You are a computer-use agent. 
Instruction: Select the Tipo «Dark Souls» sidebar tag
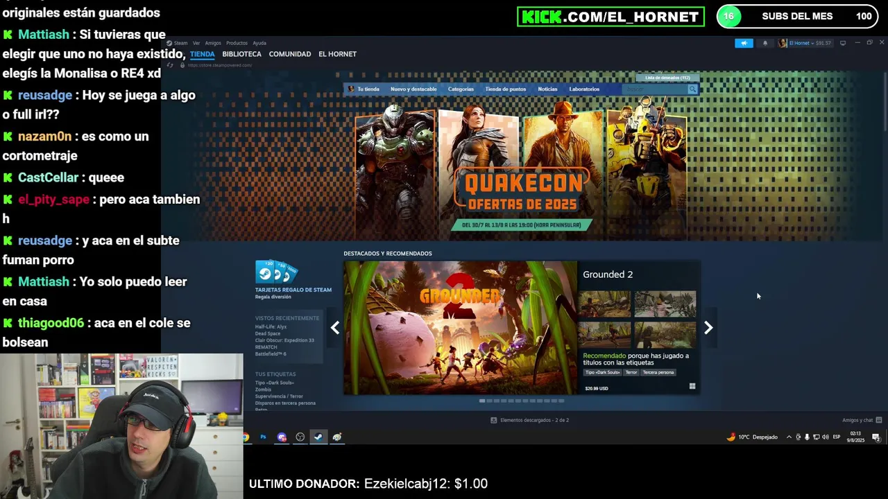[x=274, y=383]
